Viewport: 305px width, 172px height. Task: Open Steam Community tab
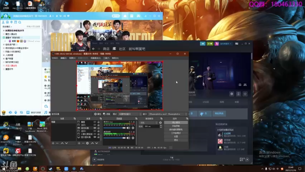(122, 49)
